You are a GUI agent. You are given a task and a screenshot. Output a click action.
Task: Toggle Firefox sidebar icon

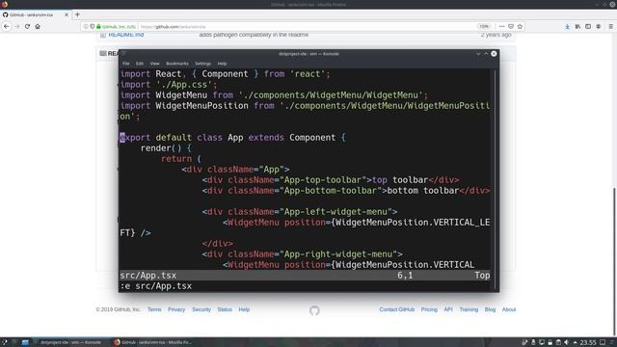588,26
